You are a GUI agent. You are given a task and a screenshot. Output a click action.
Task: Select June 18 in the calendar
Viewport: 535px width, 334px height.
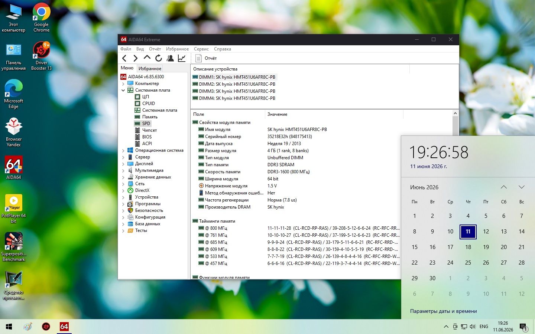pos(468,247)
